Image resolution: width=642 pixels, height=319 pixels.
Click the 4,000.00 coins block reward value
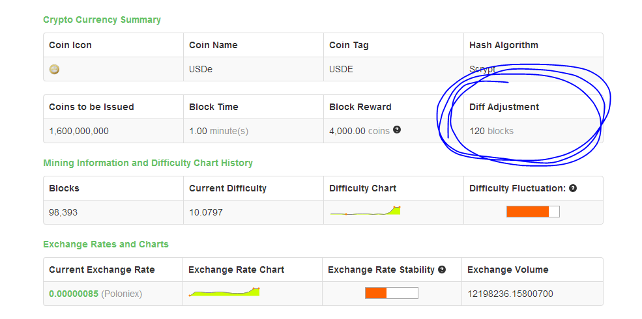(359, 132)
